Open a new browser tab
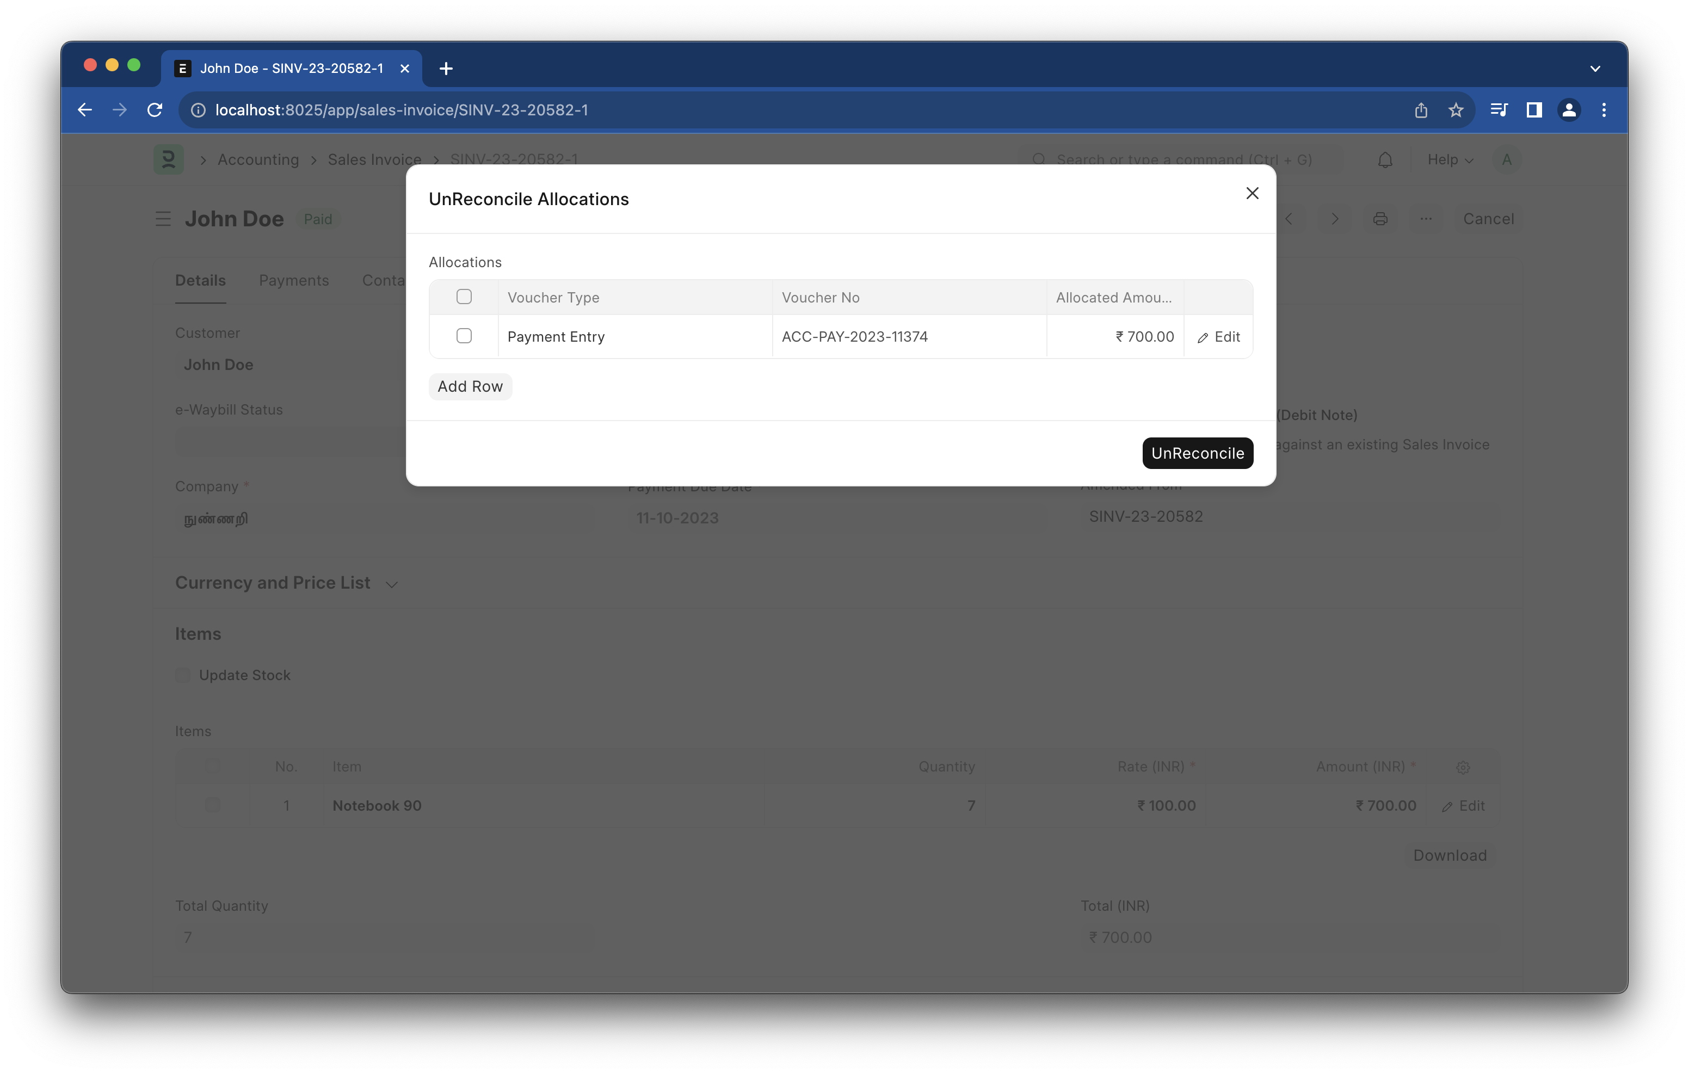This screenshot has width=1689, height=1074. (446, 69)
